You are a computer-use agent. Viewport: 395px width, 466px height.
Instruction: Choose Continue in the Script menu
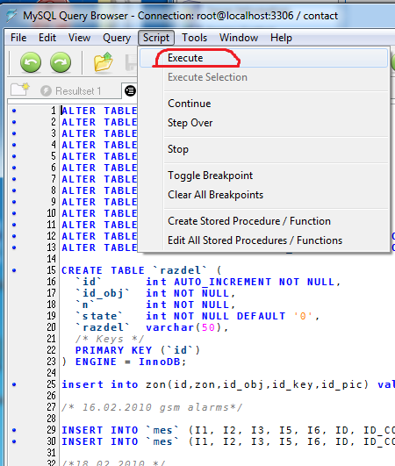click(x=263, y=104)
